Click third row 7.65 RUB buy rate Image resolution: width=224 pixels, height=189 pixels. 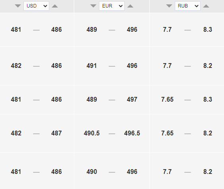[167, 99]
